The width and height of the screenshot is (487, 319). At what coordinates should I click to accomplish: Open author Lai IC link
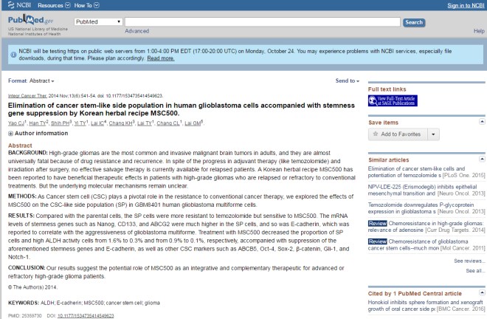click(97, 123)
